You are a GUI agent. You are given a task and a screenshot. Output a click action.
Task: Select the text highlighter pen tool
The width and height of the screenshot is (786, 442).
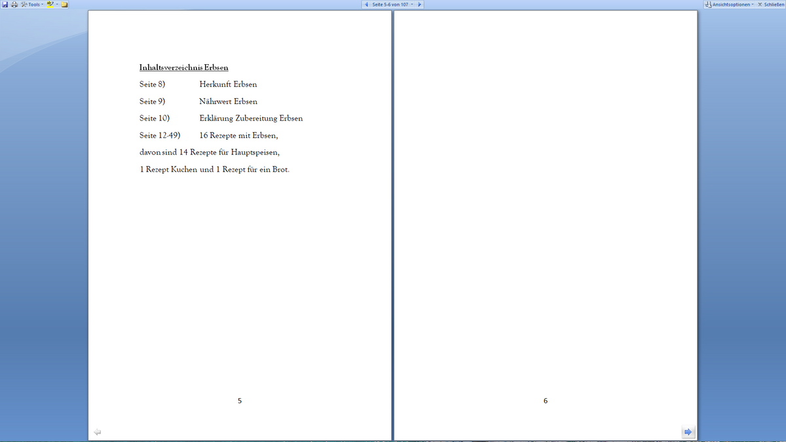[x=50, y=5]
